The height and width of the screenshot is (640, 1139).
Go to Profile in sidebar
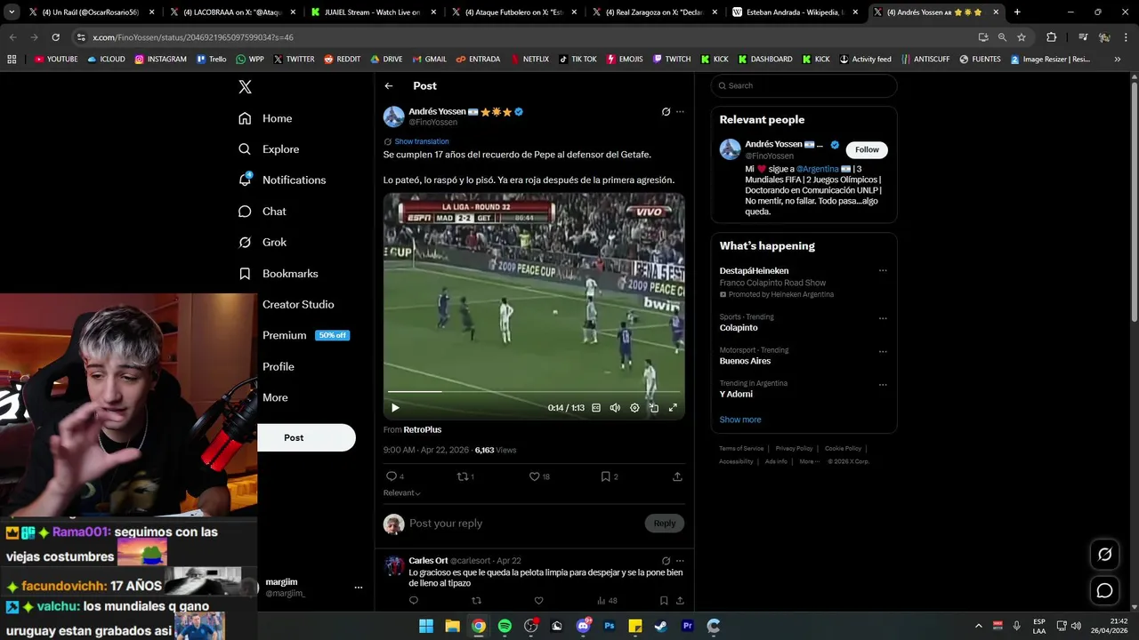278,366
